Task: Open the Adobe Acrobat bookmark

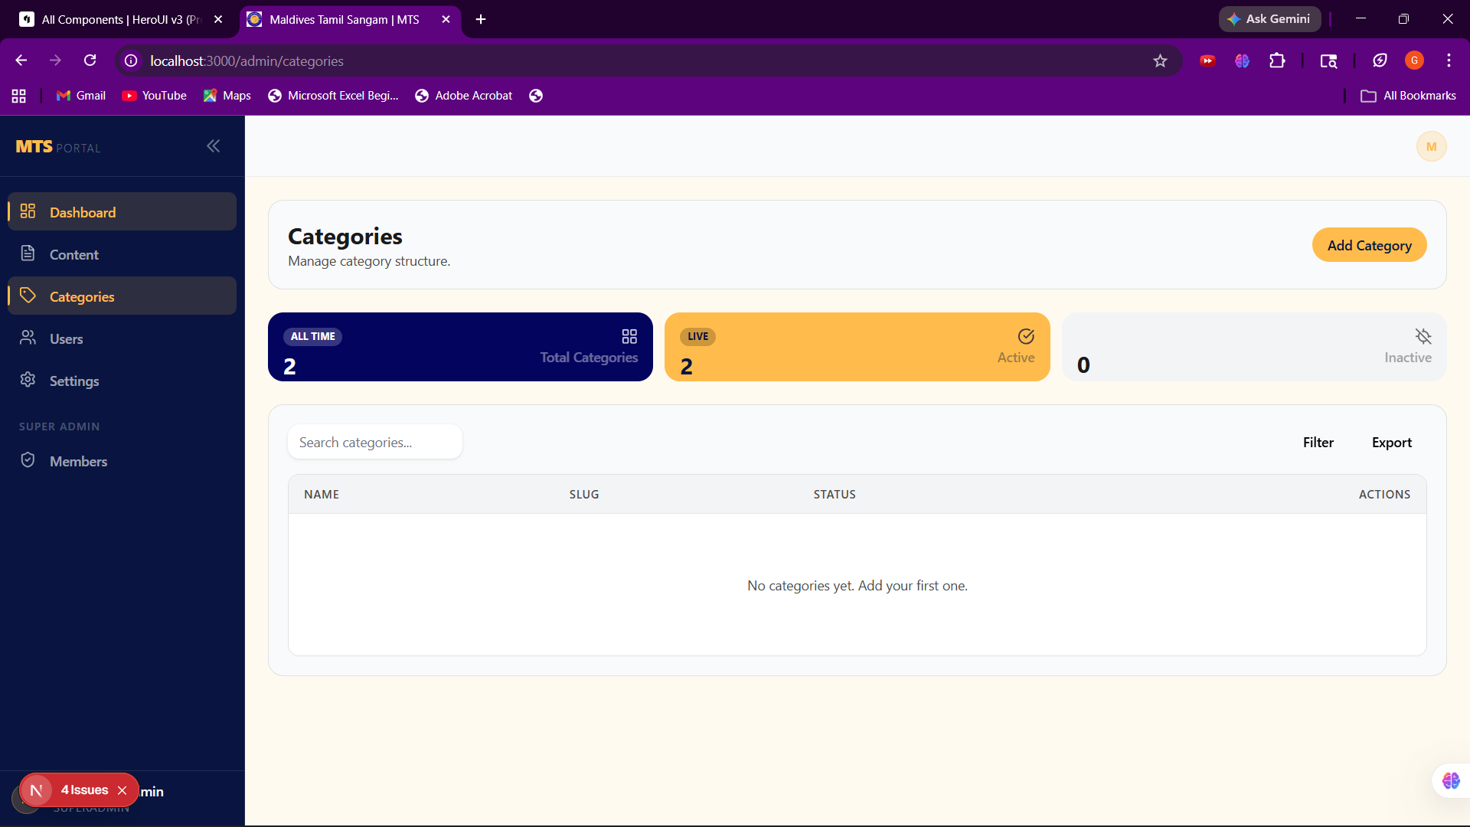Action: pos(463,96)
